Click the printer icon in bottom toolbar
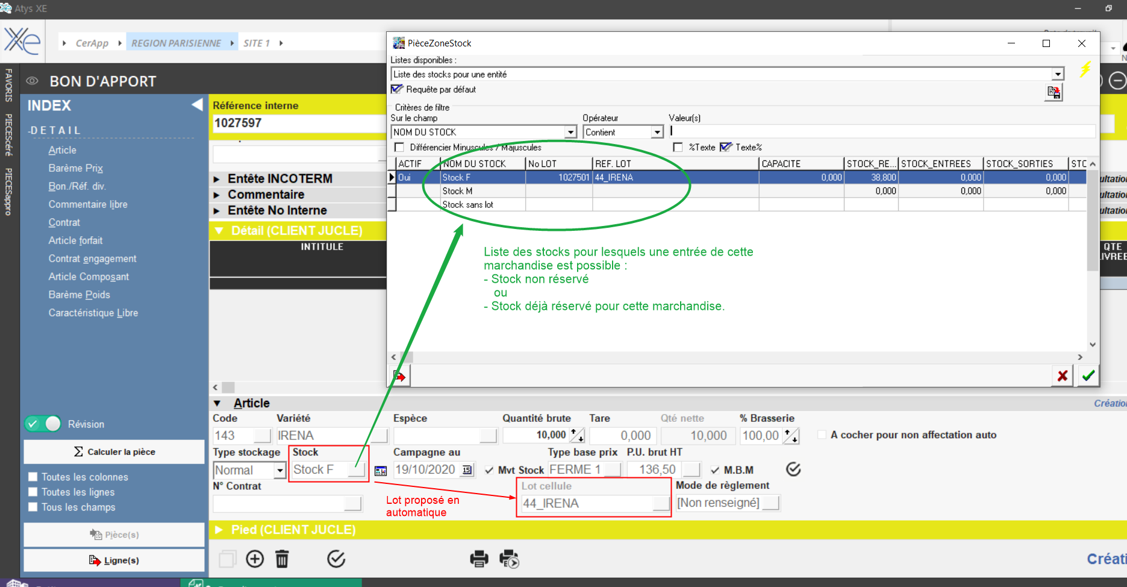Image resolution: width=1127 pixels, height=587 pixels. click(x=479, y=559)
